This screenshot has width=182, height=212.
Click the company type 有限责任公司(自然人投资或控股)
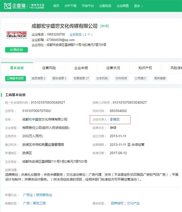(x=46, y=128)
